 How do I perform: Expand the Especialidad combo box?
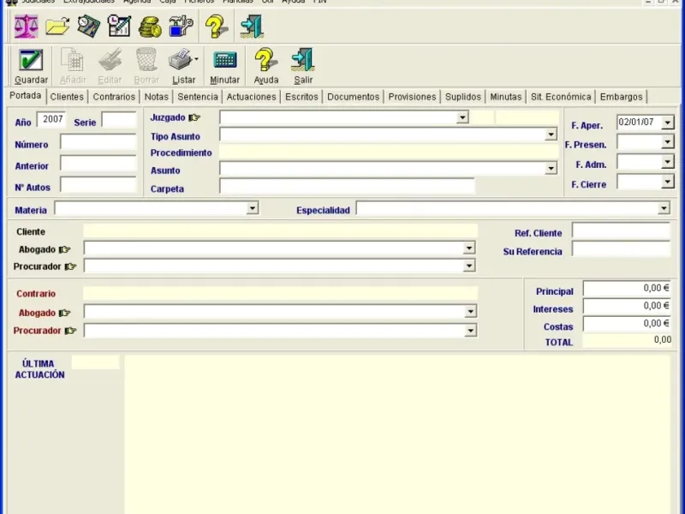click(664, 208)
